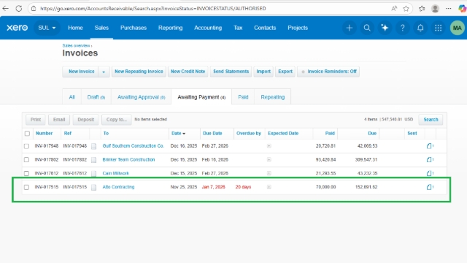Click the Xero logo
Viewport: 467px width, 263px height.
(x=18, y=28)
